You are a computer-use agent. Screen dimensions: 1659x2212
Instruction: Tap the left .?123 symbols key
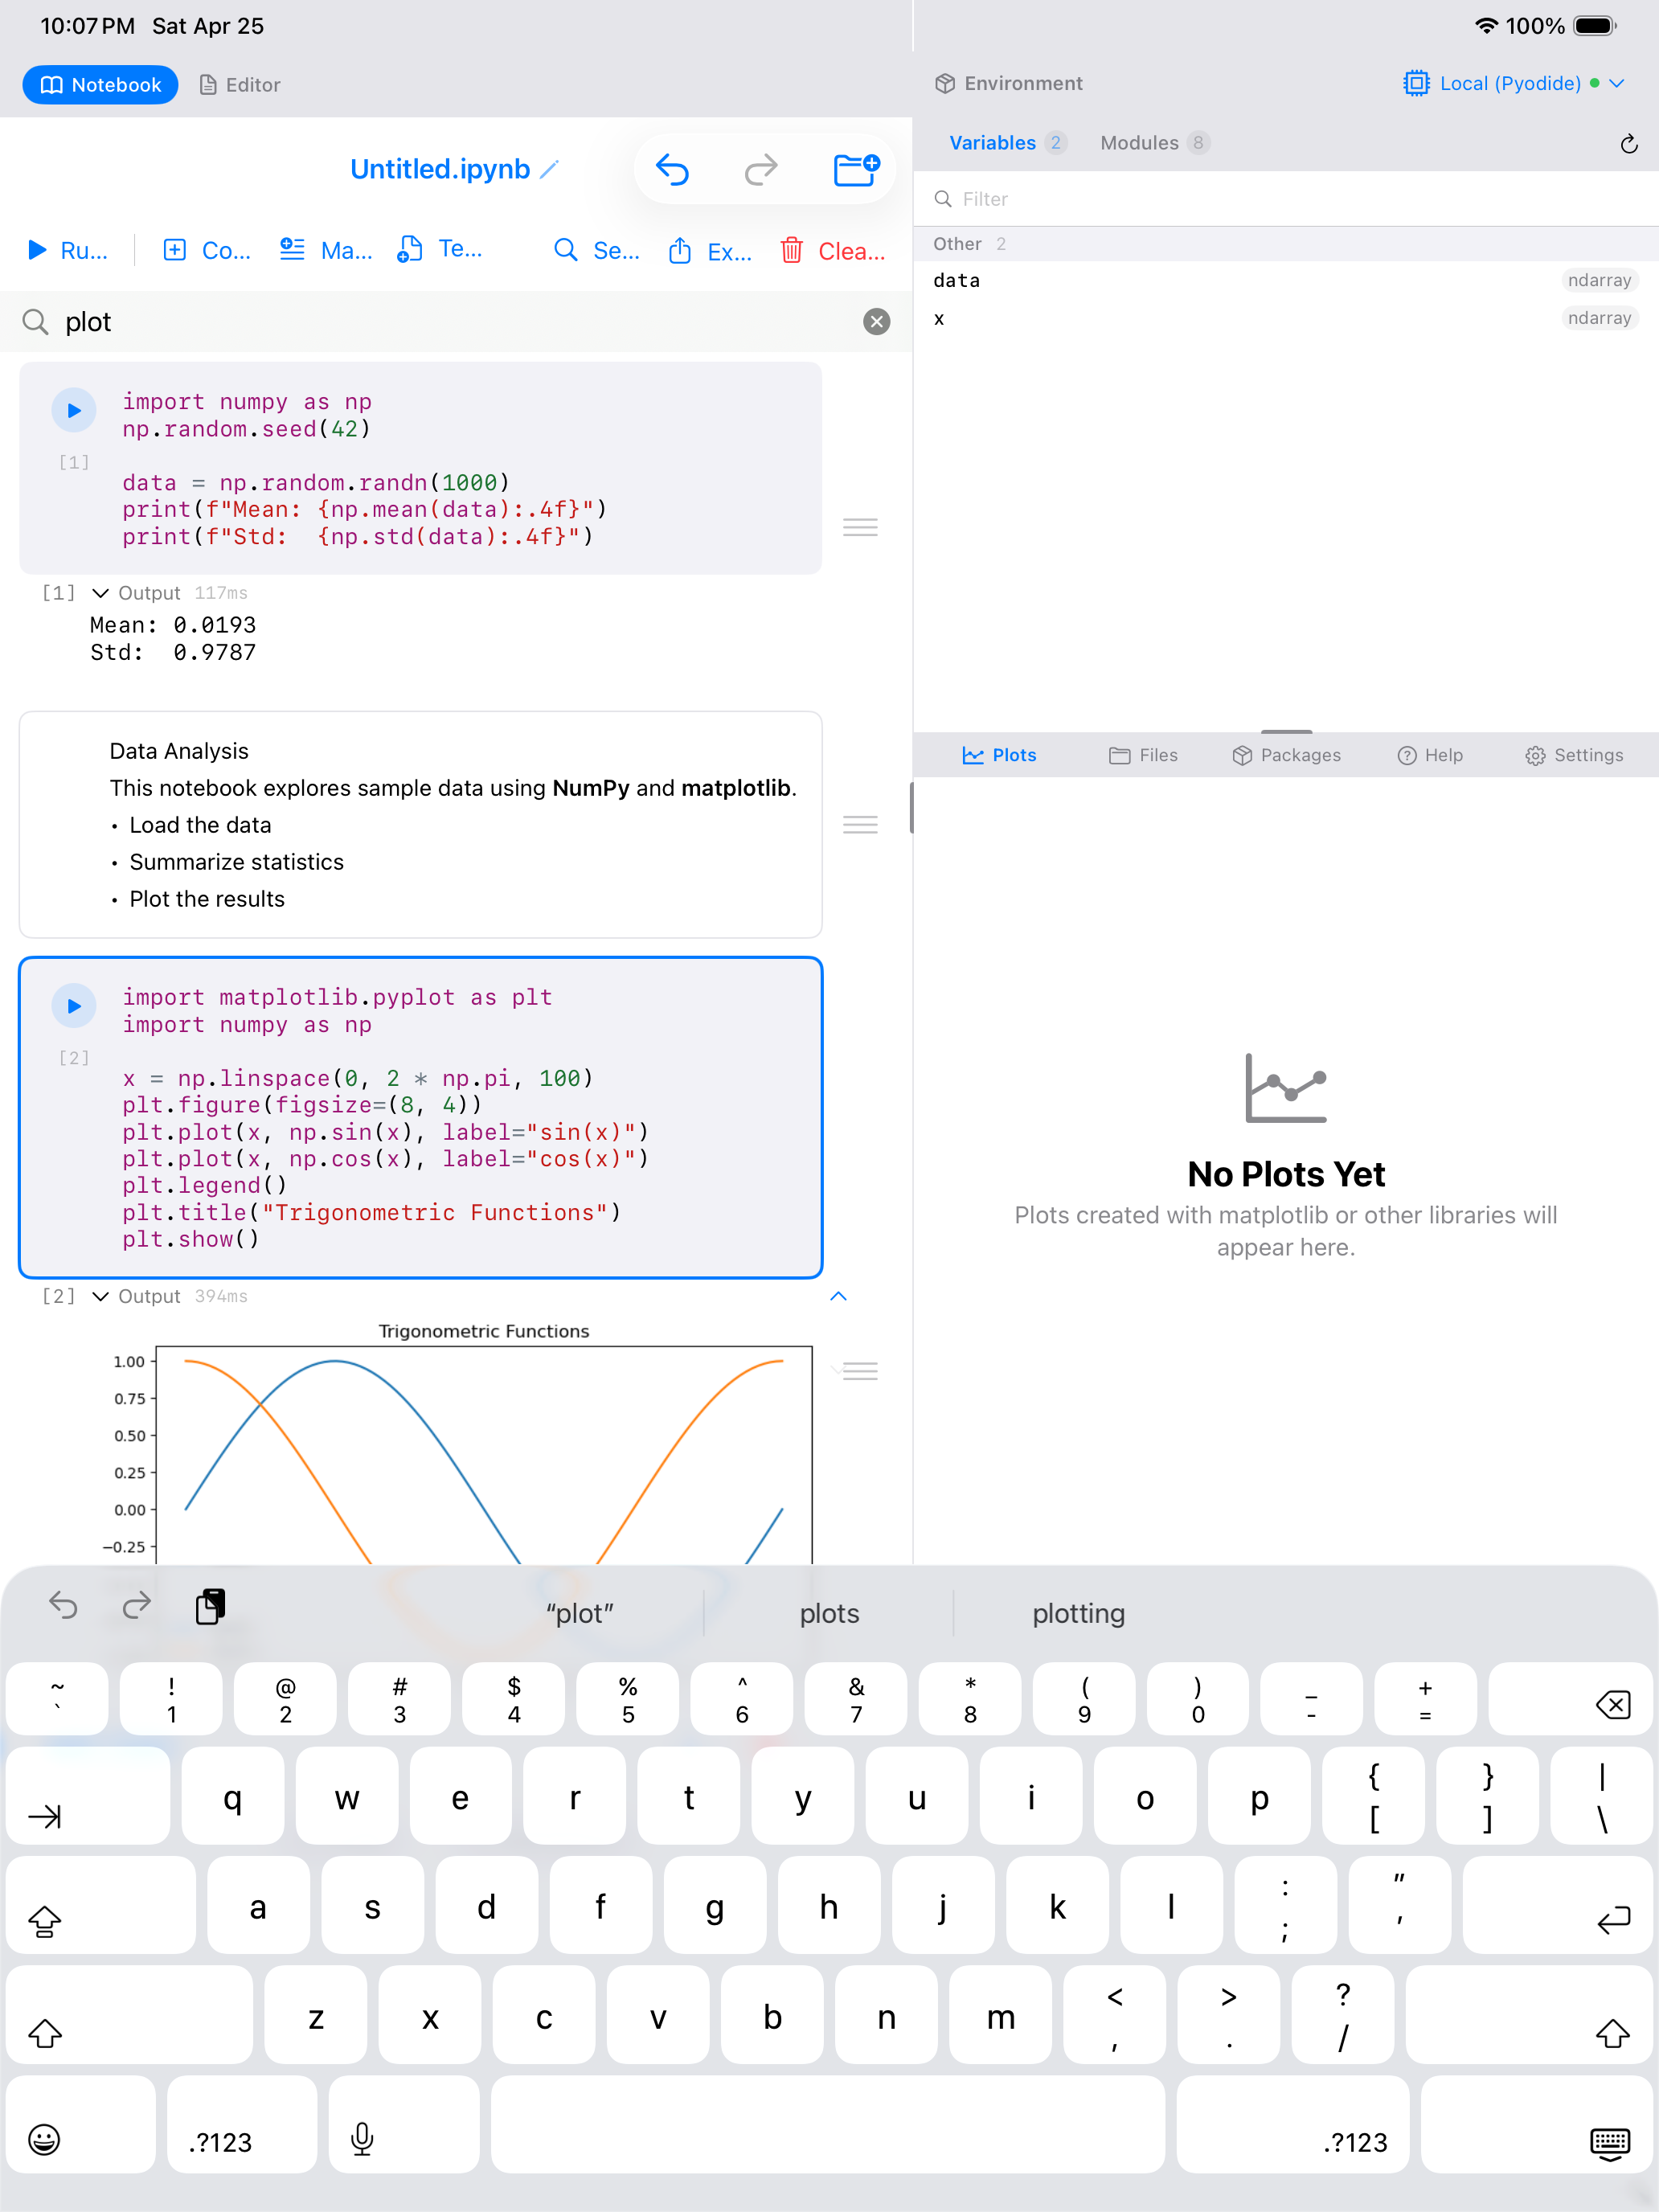(242, 2125)
